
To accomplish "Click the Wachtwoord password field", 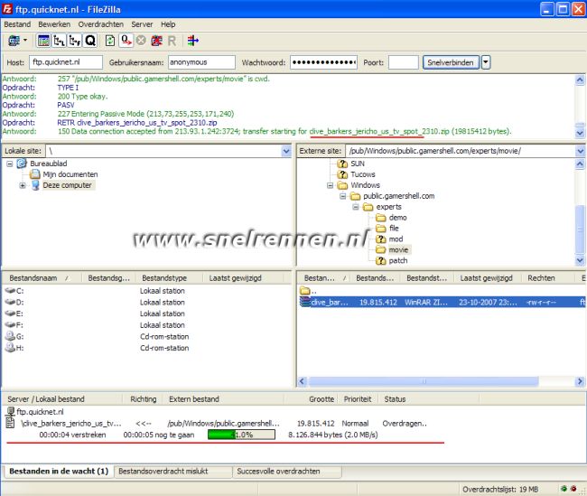I will [324, 62].
